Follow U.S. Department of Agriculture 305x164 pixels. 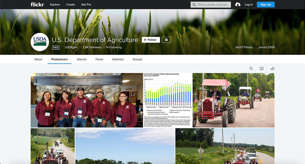[x=151, y=40]
